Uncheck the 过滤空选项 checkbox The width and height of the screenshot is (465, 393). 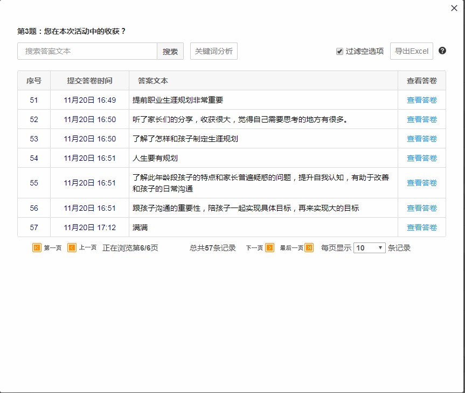tap(339, 51)
